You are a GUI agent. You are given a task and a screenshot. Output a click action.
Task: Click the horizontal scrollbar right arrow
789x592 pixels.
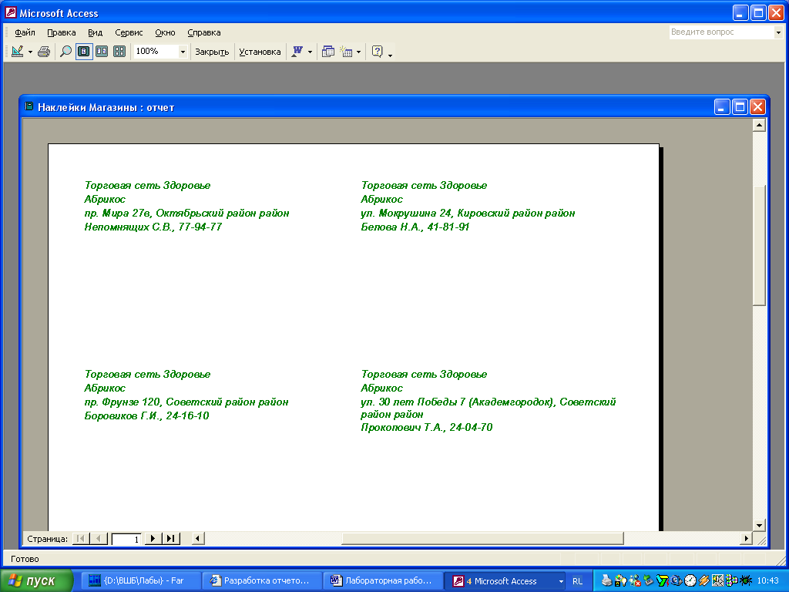click(746, 539)
